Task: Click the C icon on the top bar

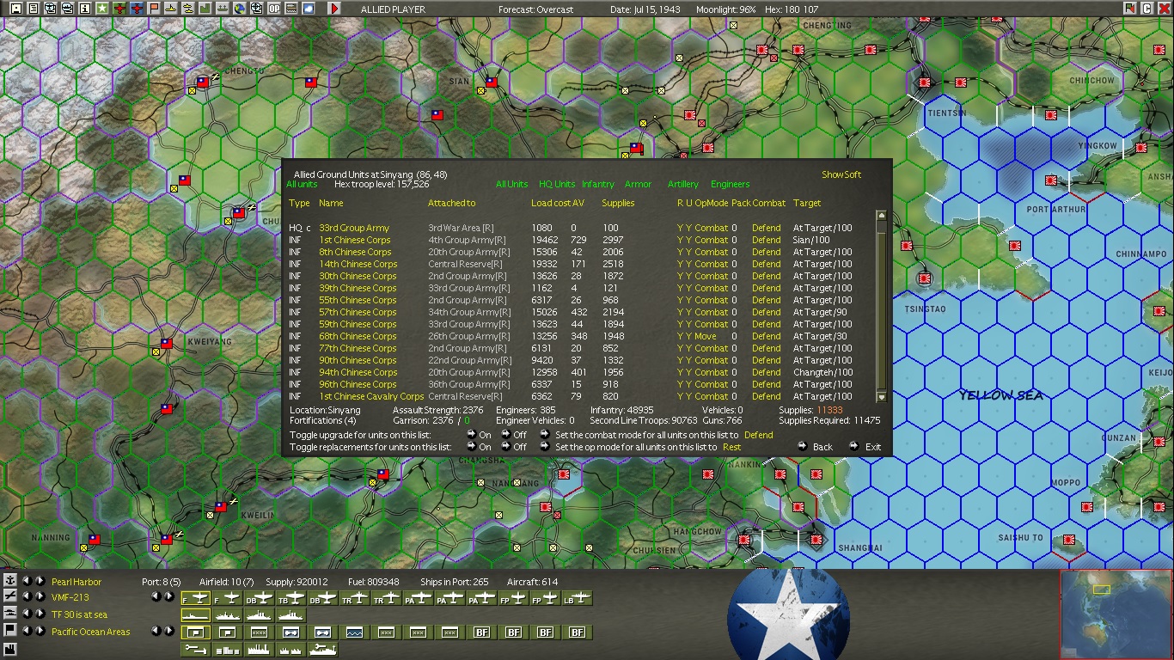Action: (1146, 9)
